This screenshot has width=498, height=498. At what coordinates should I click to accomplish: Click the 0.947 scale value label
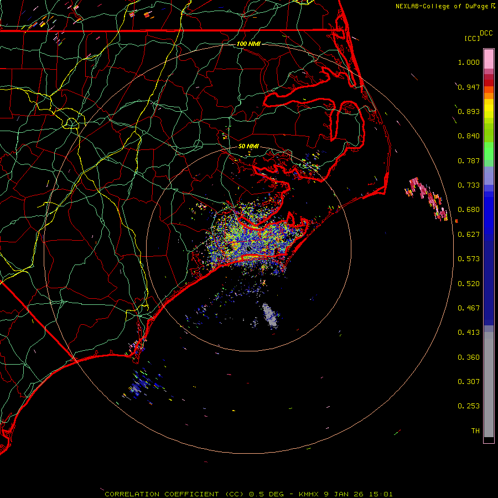point(468,87)
